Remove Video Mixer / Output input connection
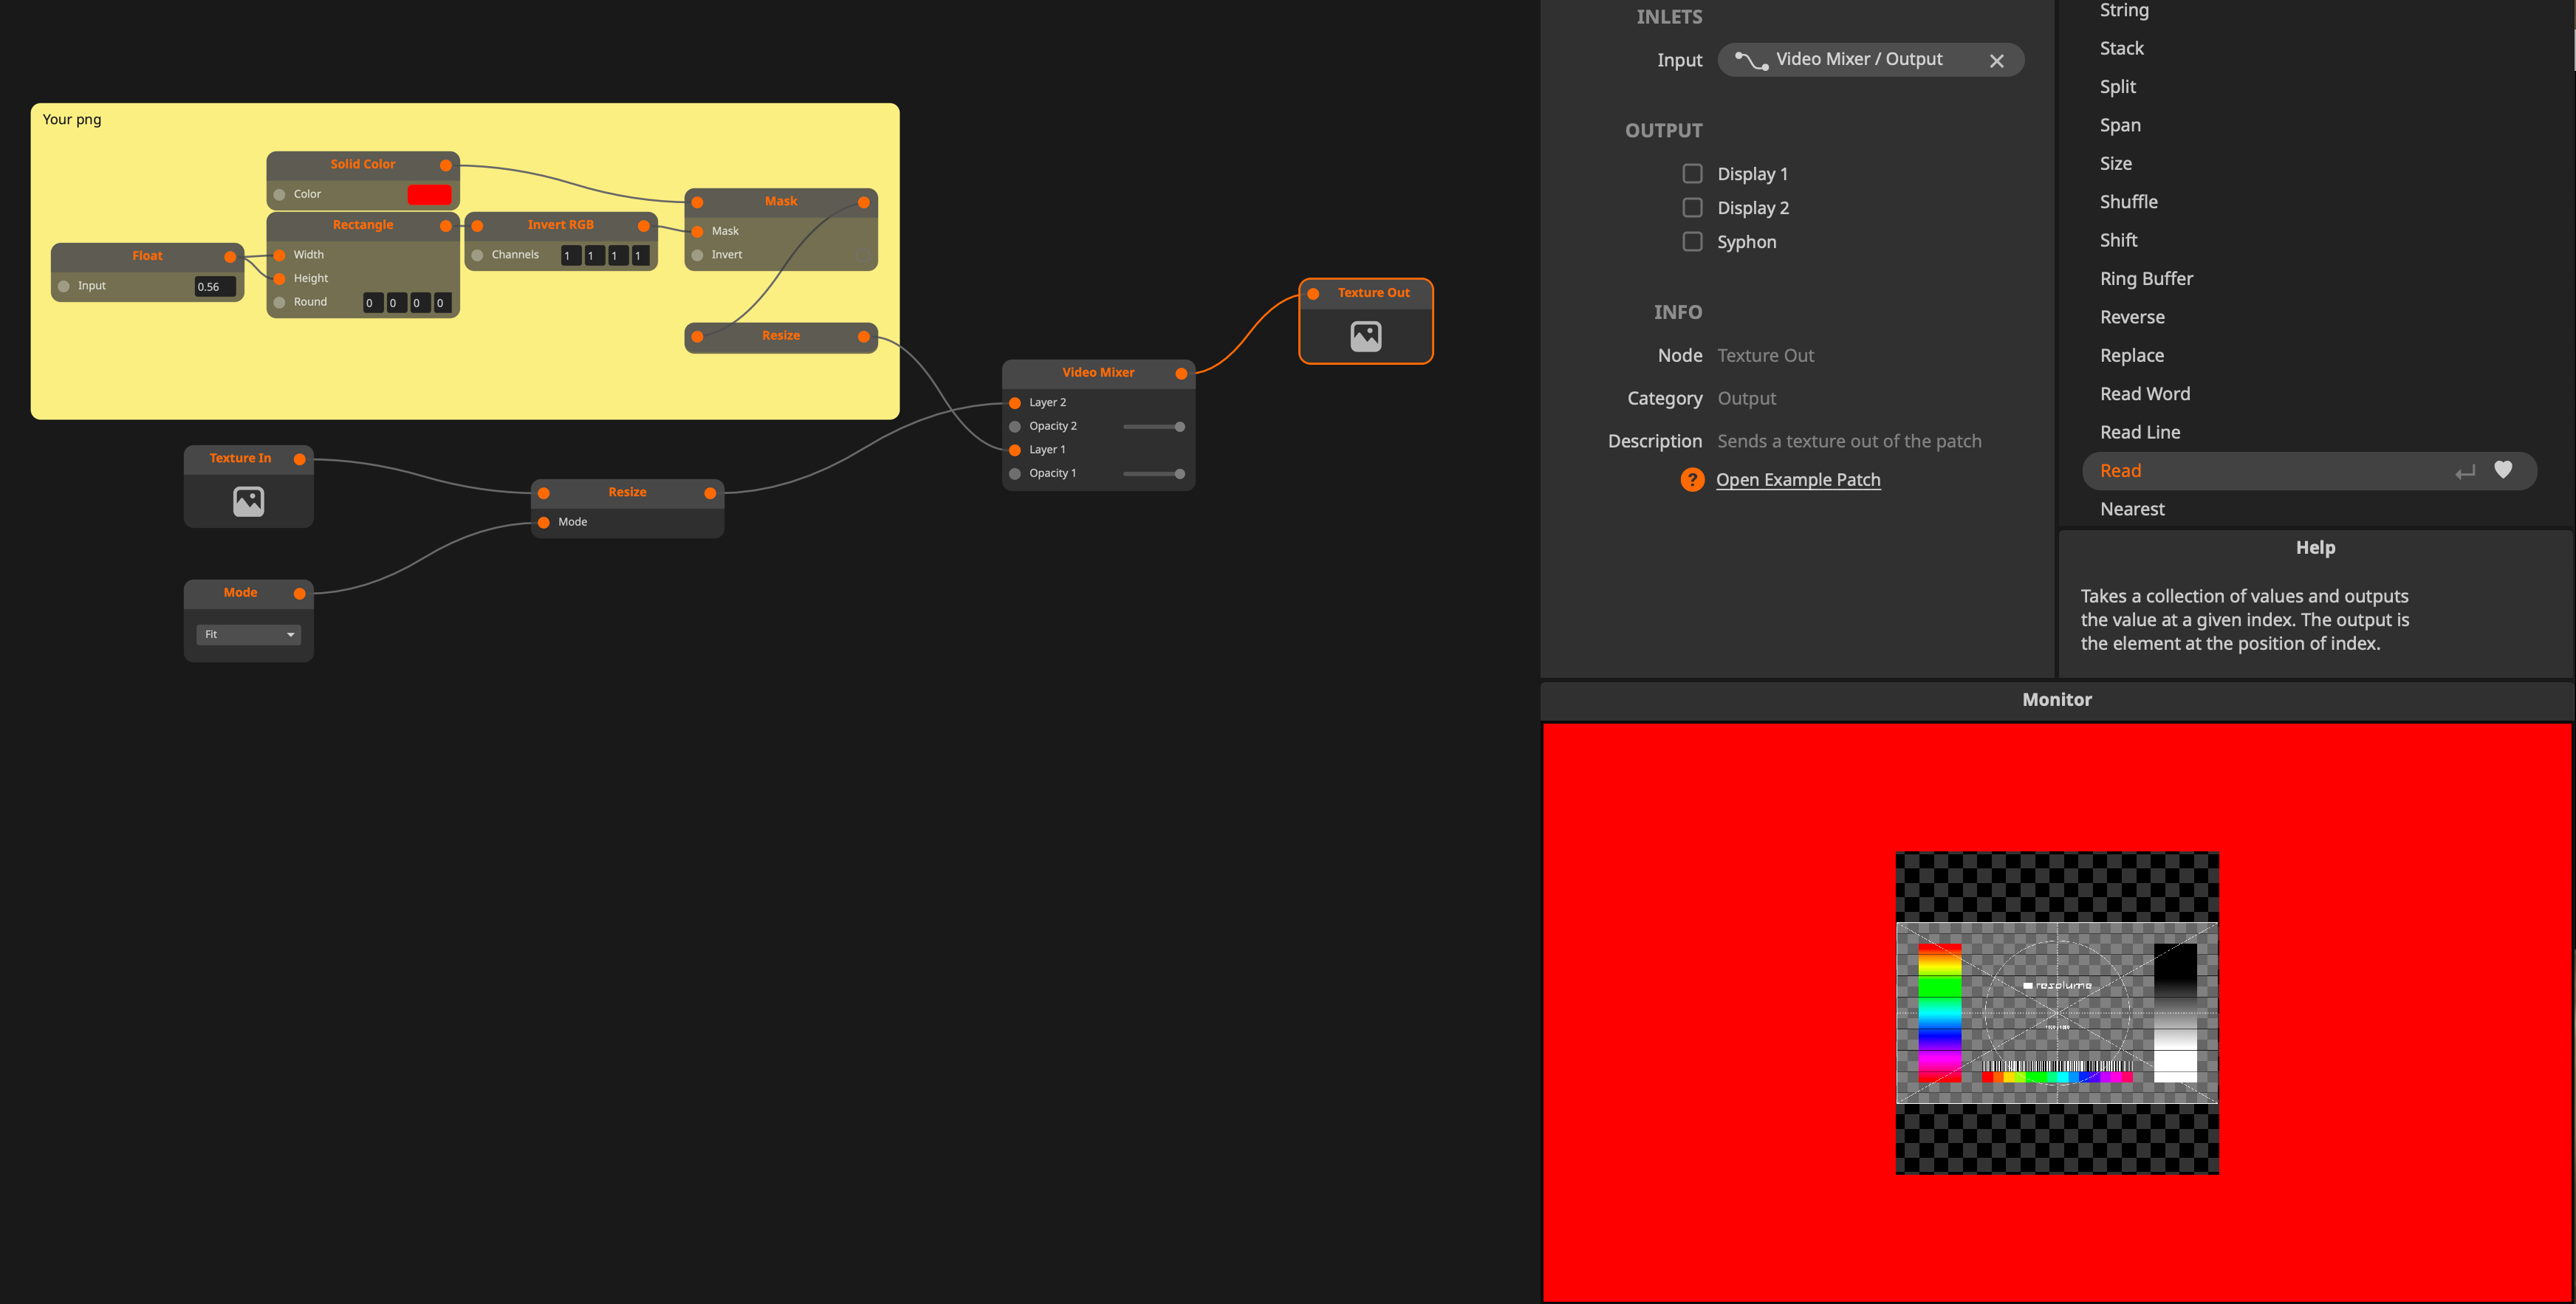 (x=1996, y=61)
